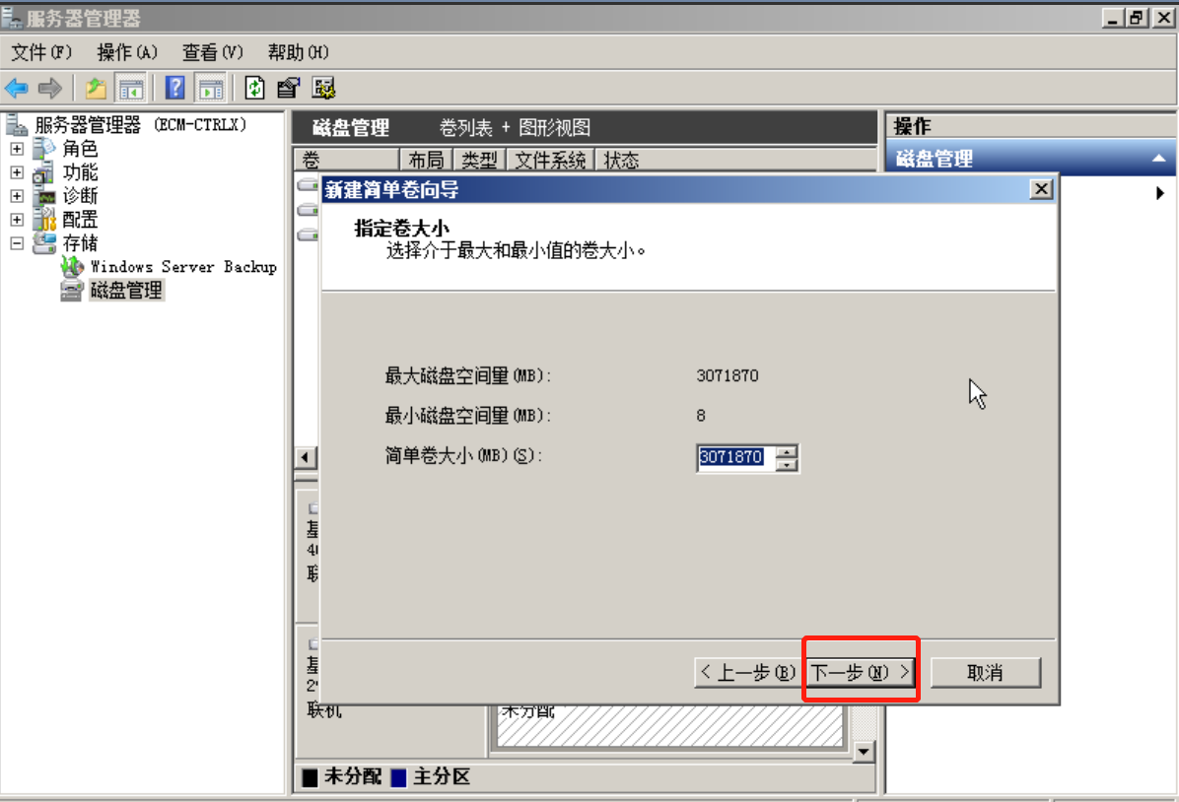This screenshot has height=802, width=1179.
Task: Expand the 诊断 node
Action: [17, 195]
